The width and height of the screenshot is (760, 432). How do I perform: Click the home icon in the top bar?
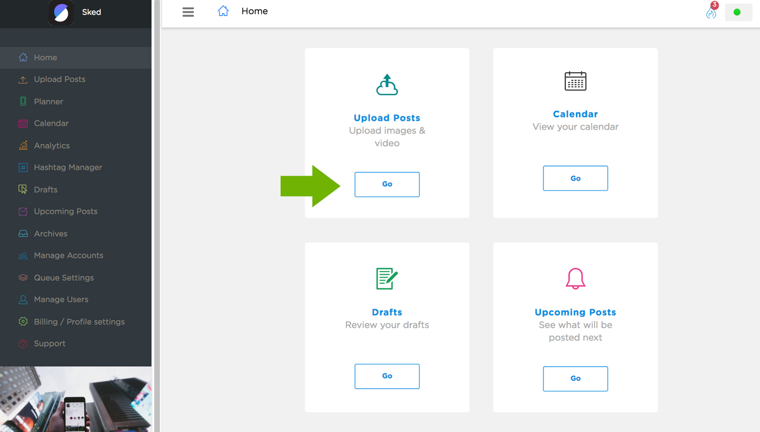[223, 11]
